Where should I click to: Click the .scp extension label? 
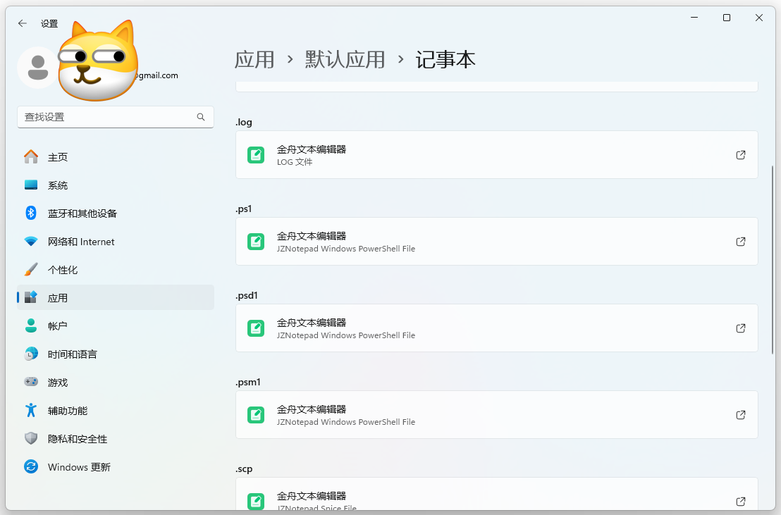point(244,469)
